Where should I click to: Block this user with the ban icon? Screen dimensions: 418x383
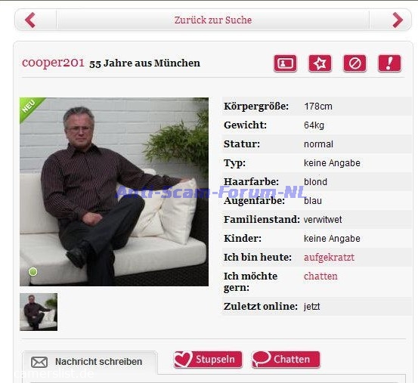(x=355, y=63)
